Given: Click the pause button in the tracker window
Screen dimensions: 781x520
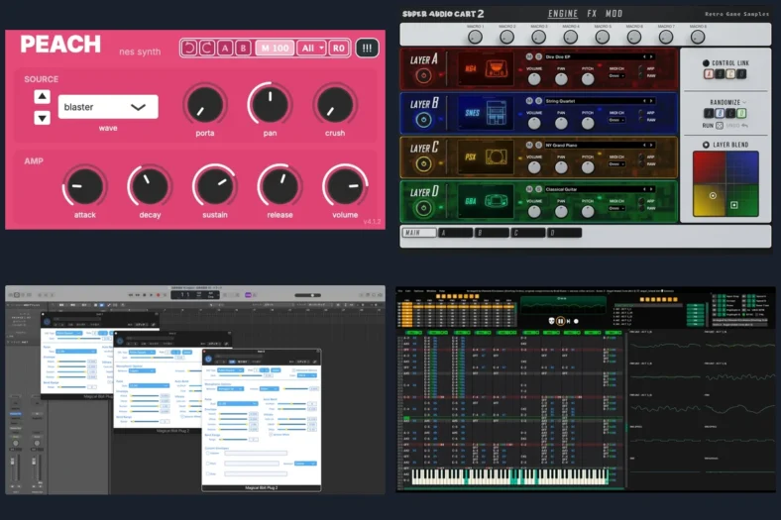Looking at the screenshot, I should click(560, 322).
